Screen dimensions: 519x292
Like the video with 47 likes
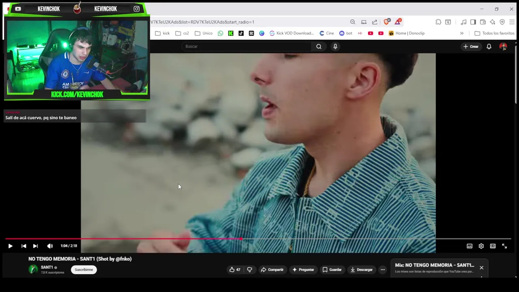tap(235, 270)
